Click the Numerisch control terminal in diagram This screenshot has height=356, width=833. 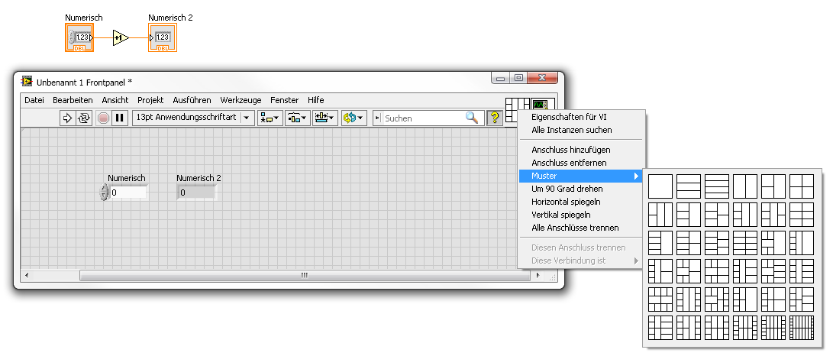[x=79, y=37]
